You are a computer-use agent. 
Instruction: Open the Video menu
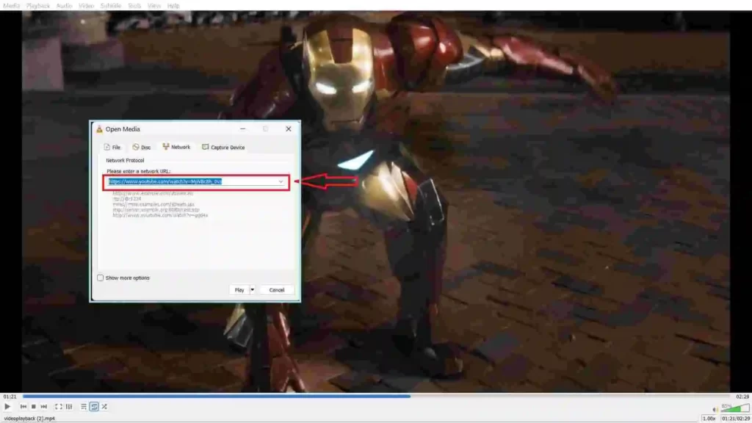pyautogui.click(x=87, y=6)
